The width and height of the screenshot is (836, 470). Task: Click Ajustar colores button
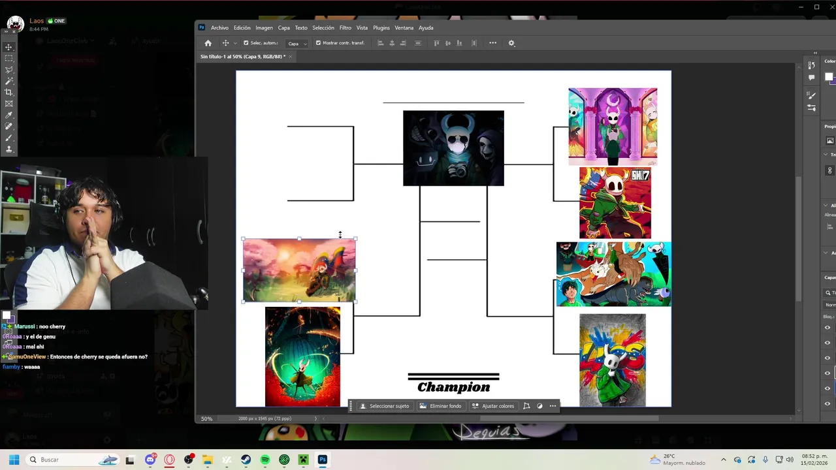tap(493, 406)
